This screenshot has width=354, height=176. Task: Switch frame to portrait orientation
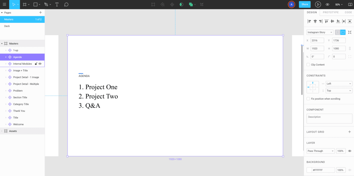coord(338,32)
